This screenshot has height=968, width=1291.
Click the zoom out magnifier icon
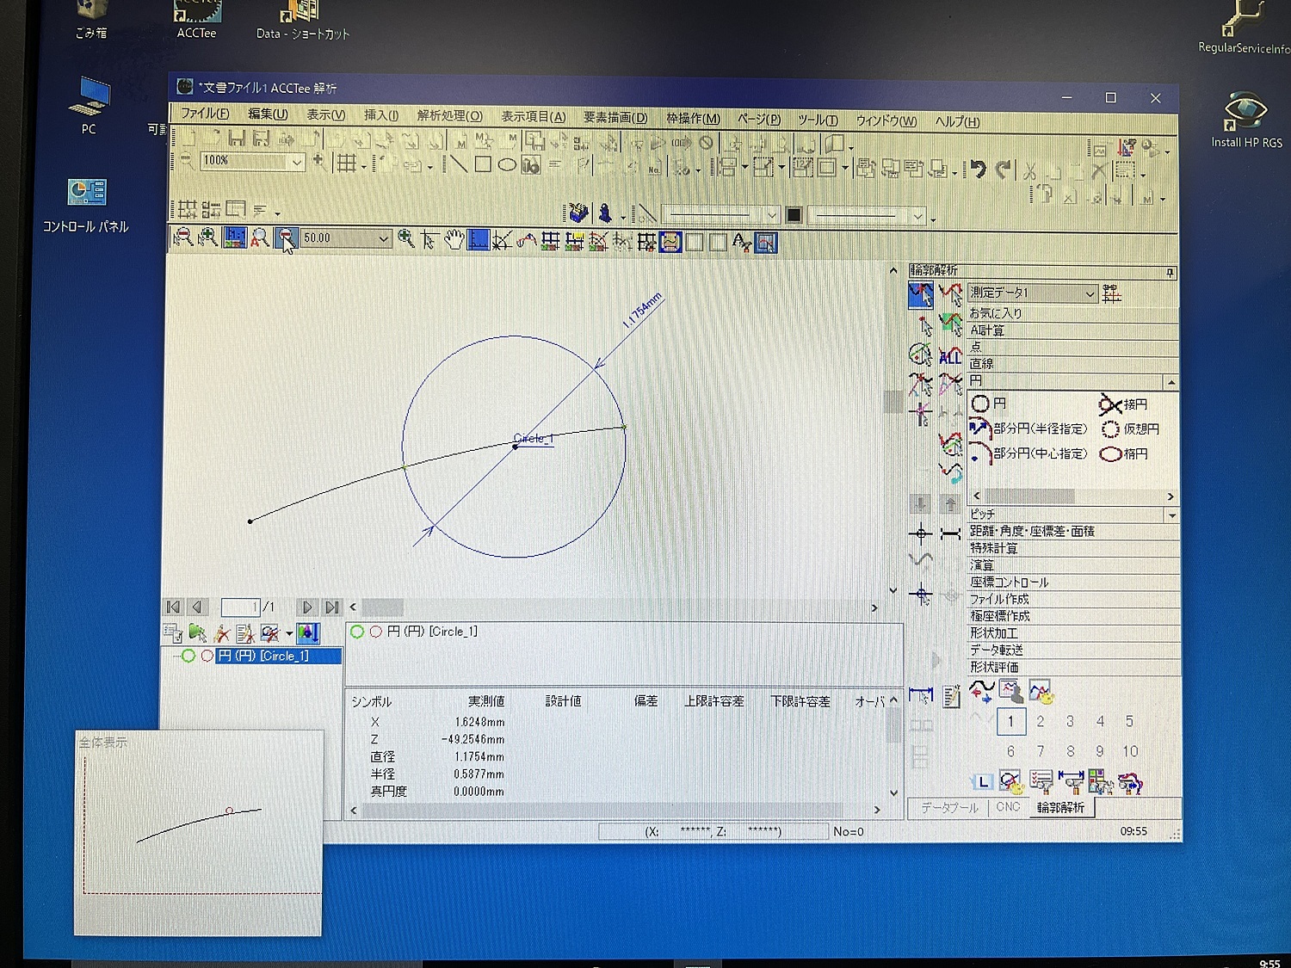[182, 237]
